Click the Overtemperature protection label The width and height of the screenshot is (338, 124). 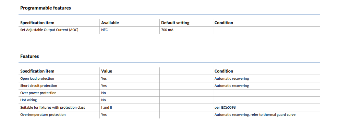[x=43, y=115]
